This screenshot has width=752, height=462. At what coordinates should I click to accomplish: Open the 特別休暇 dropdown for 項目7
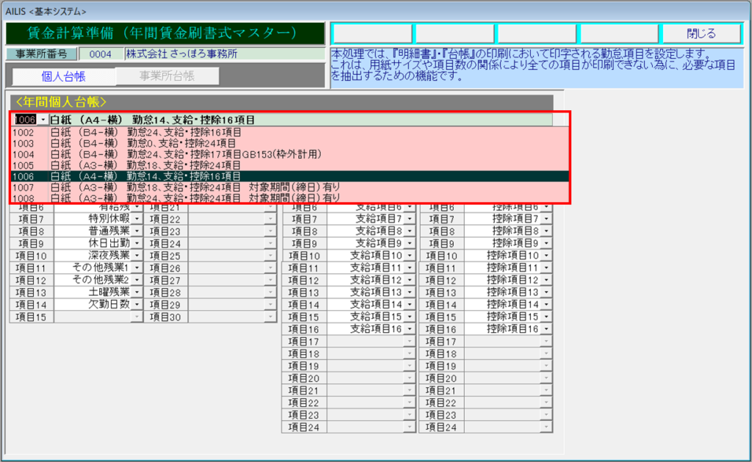point(137,219)
